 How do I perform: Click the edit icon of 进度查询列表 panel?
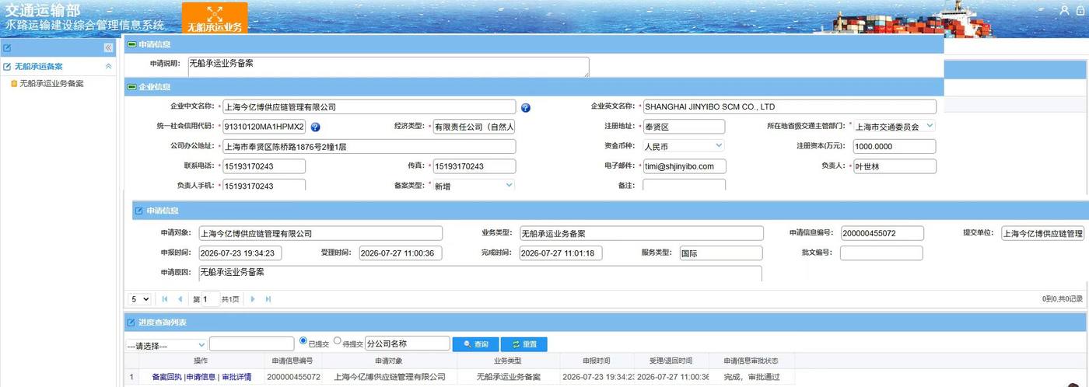pos(131,322)
